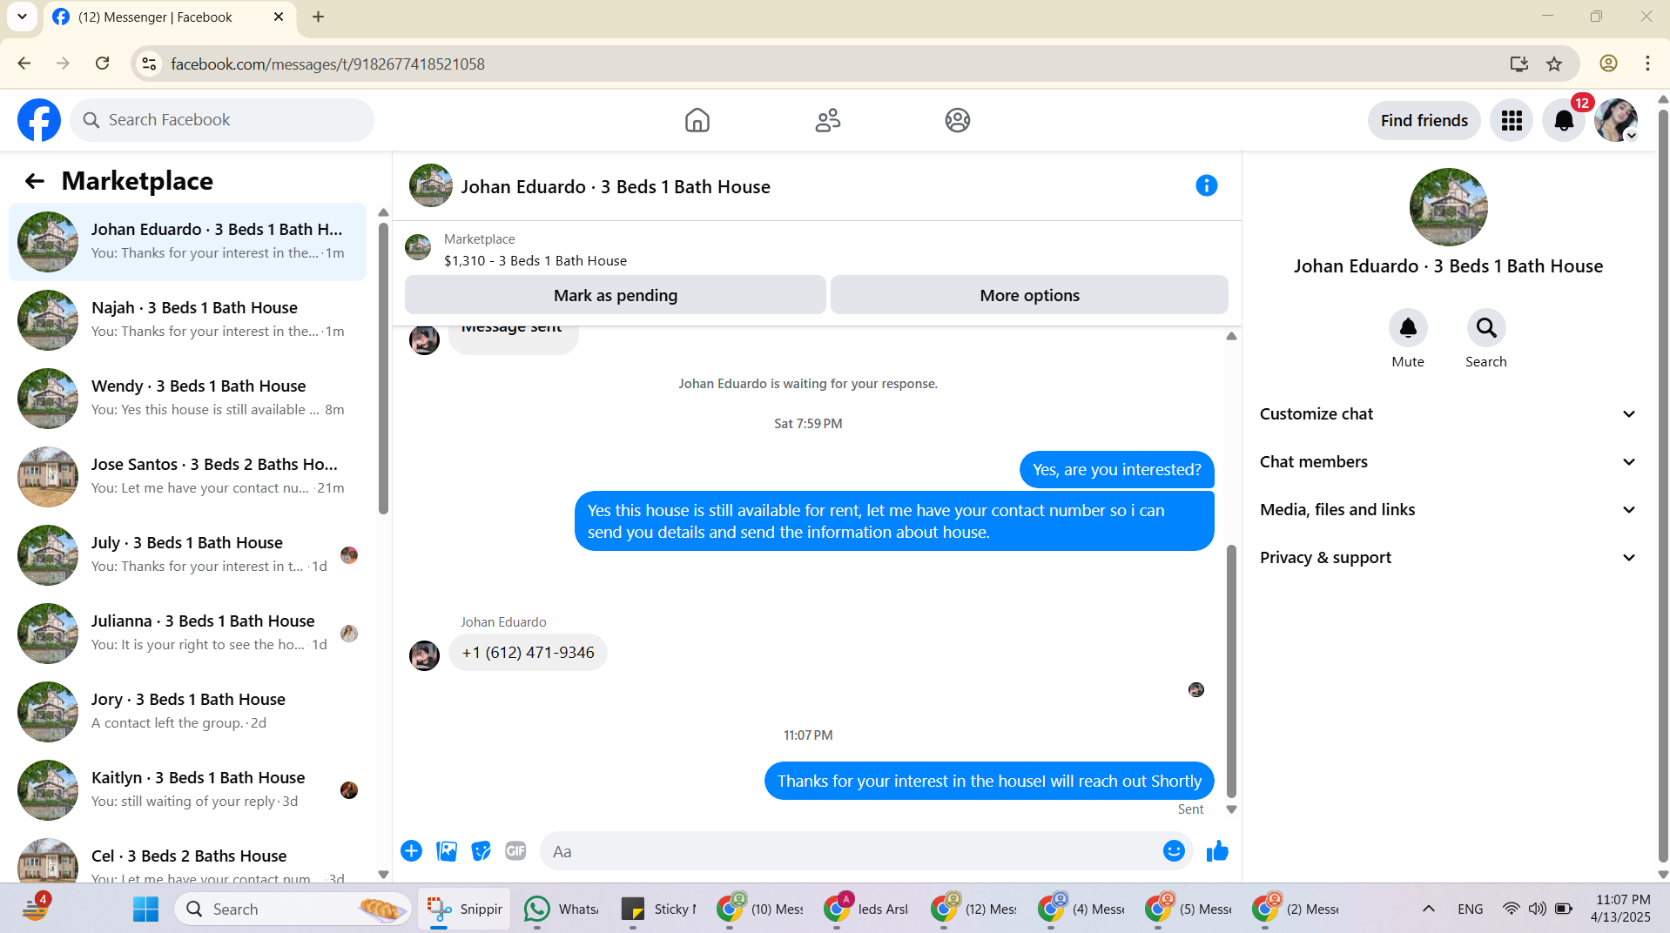Open the Wendy 3 Beds conversation

tap(187, 398)
